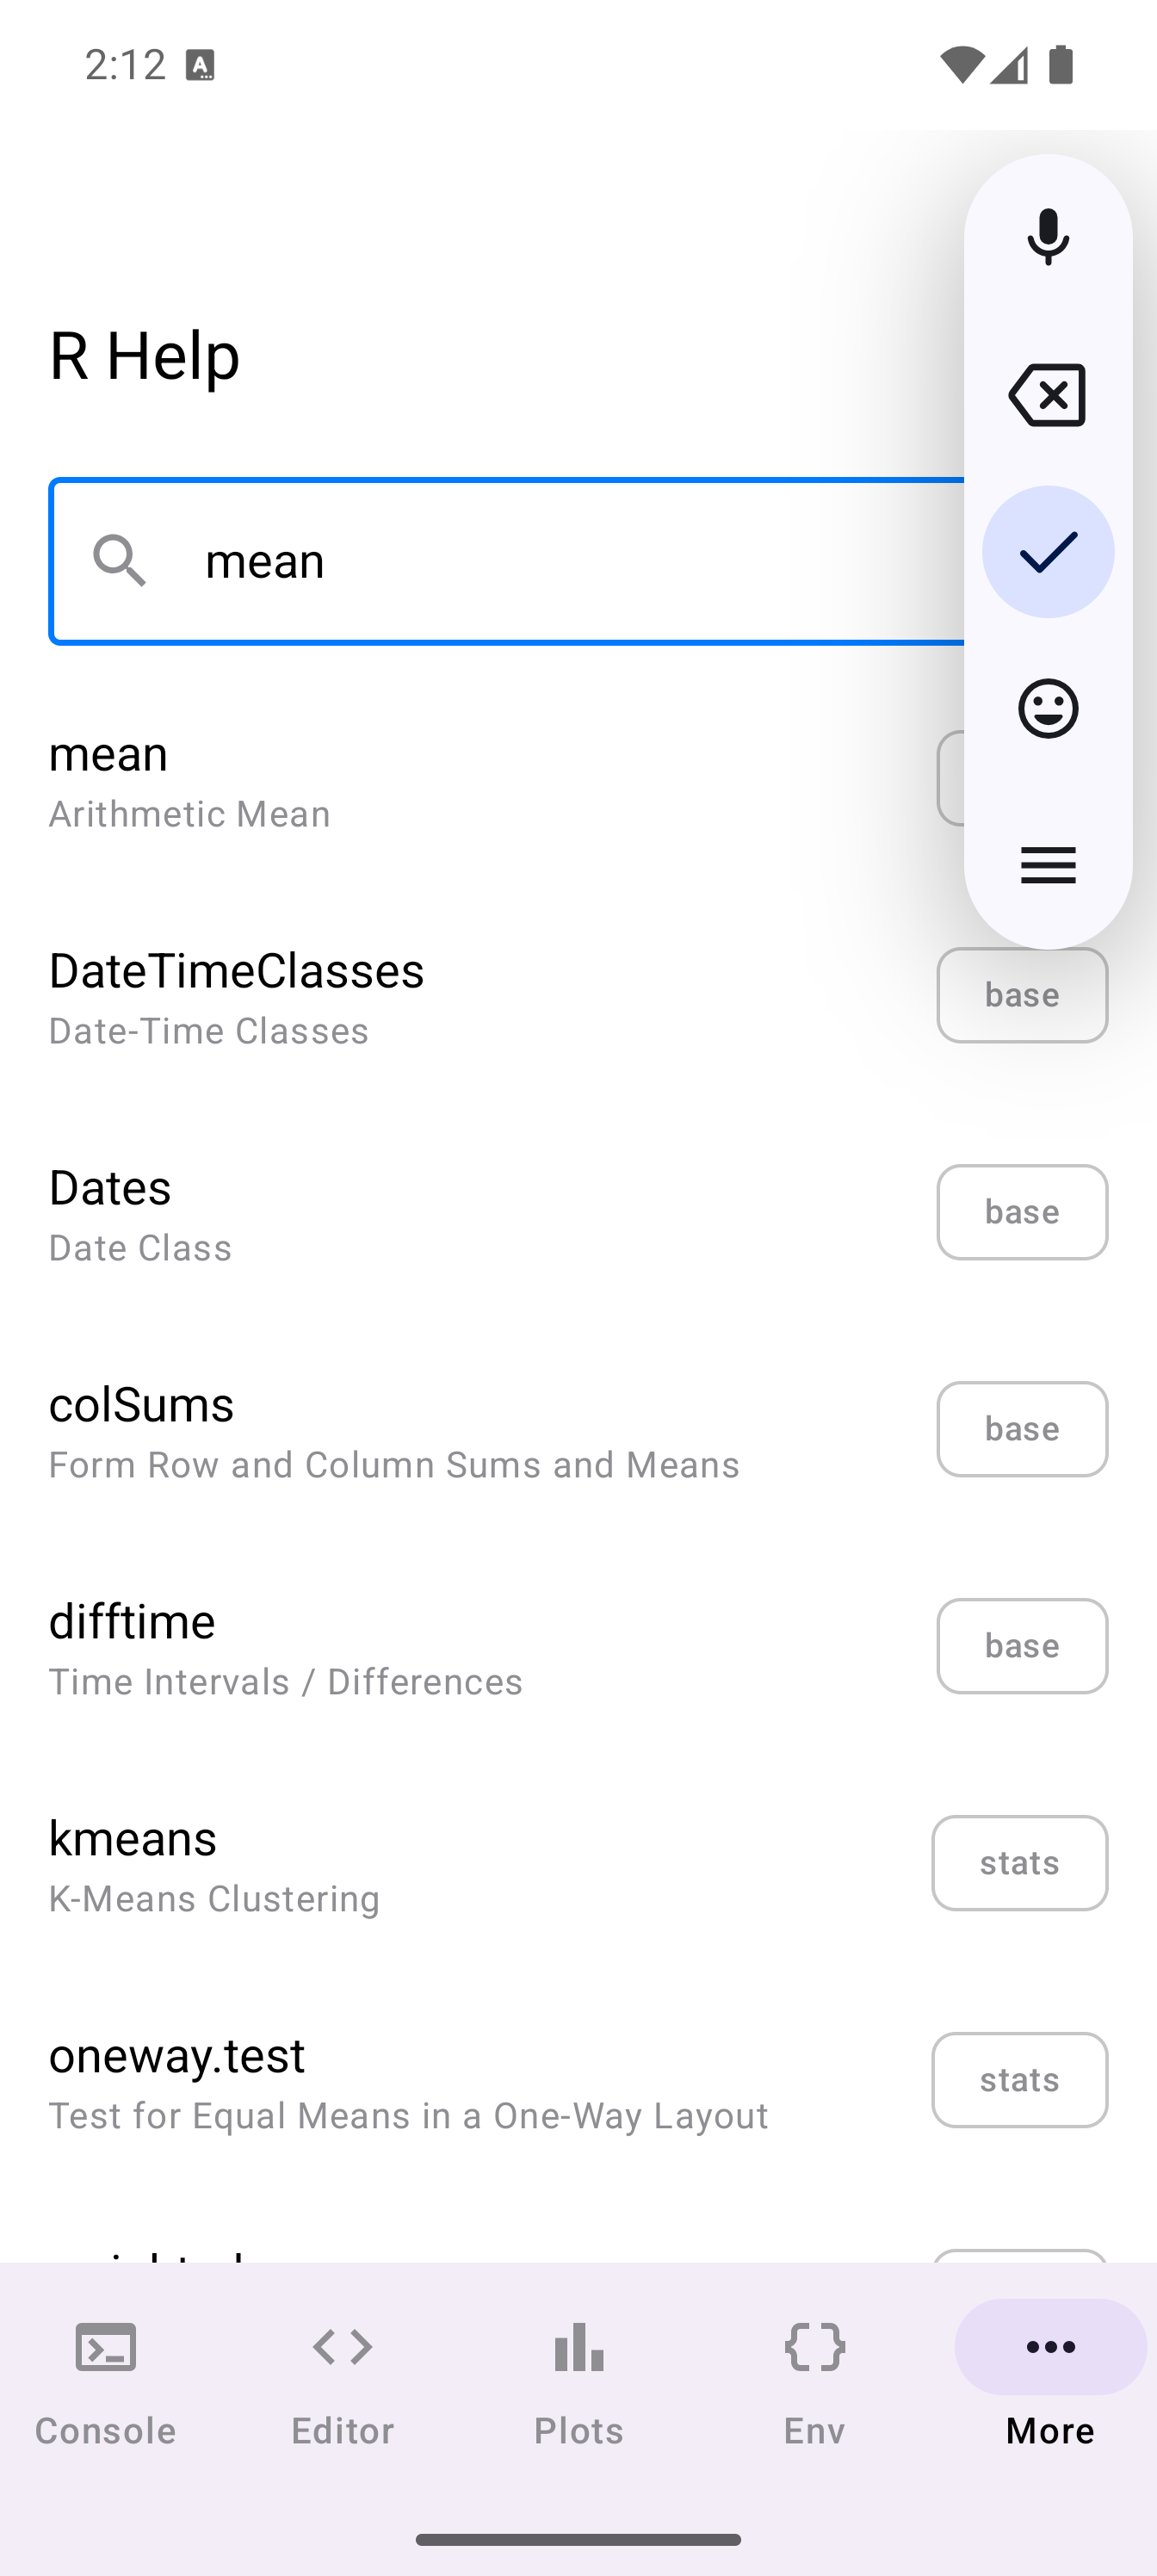Open the DateTimeClasses help topic
This screenshot has height=2576, width=1157.
click(x=400, y=998)
